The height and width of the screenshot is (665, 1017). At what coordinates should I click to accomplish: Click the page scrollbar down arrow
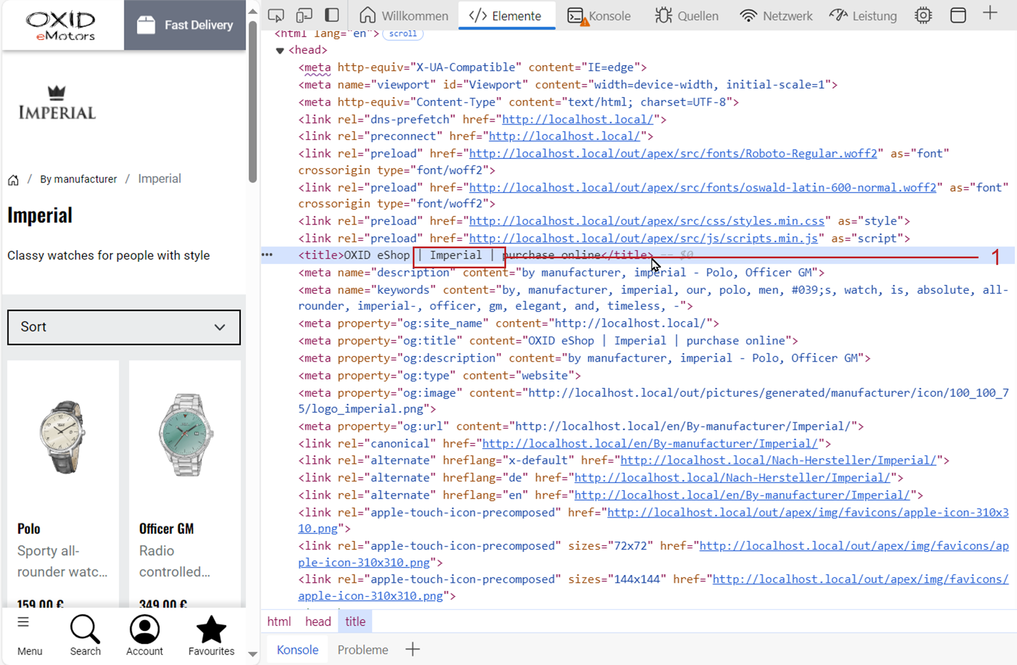[253, 654]
